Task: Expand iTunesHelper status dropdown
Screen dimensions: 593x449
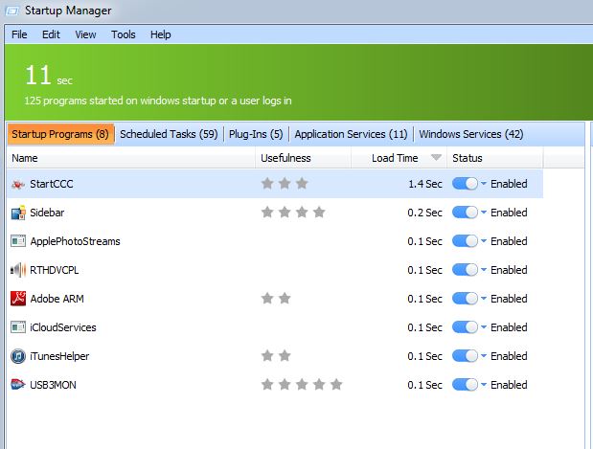Action: (484, 356)
